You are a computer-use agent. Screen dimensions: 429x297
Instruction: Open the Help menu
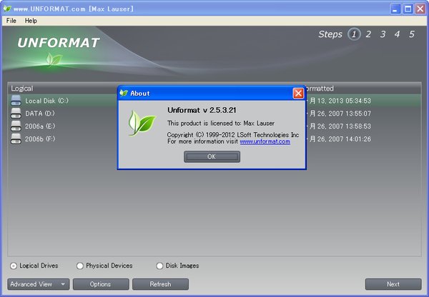click(x=31, y=21)
